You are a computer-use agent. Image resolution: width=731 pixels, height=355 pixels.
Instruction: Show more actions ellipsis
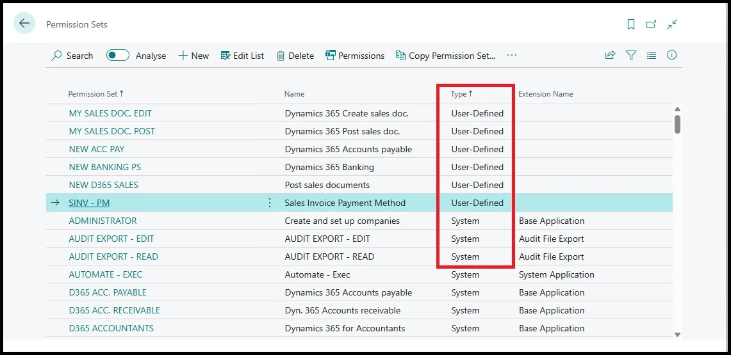(512, 56)
